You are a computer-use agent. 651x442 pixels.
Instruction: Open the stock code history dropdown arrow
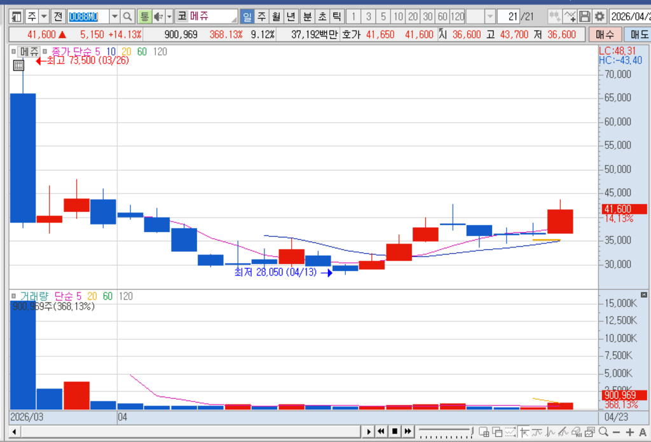coord(114,17)
